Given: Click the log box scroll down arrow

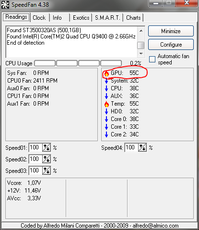Looking at the screenshot, I should 141,54.
